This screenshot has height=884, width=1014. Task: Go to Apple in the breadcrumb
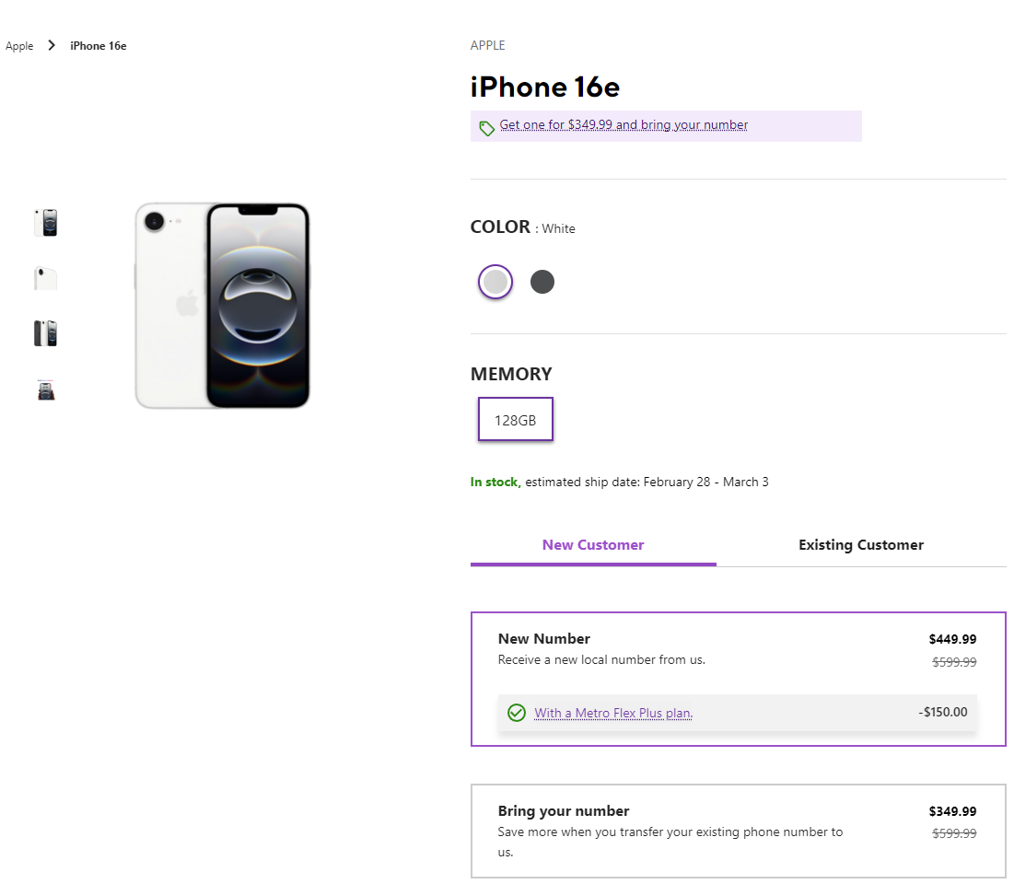pyautogui.click(x=19, y=46)
